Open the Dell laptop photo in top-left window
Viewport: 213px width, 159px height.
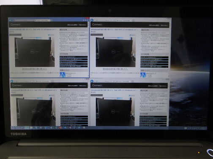click(35, 52)
